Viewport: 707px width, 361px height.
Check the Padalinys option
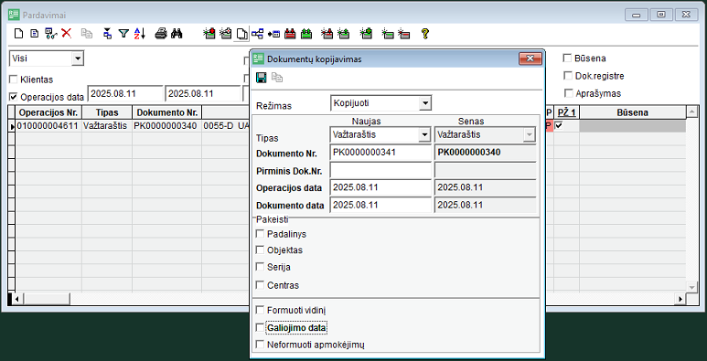pos(260,233)
